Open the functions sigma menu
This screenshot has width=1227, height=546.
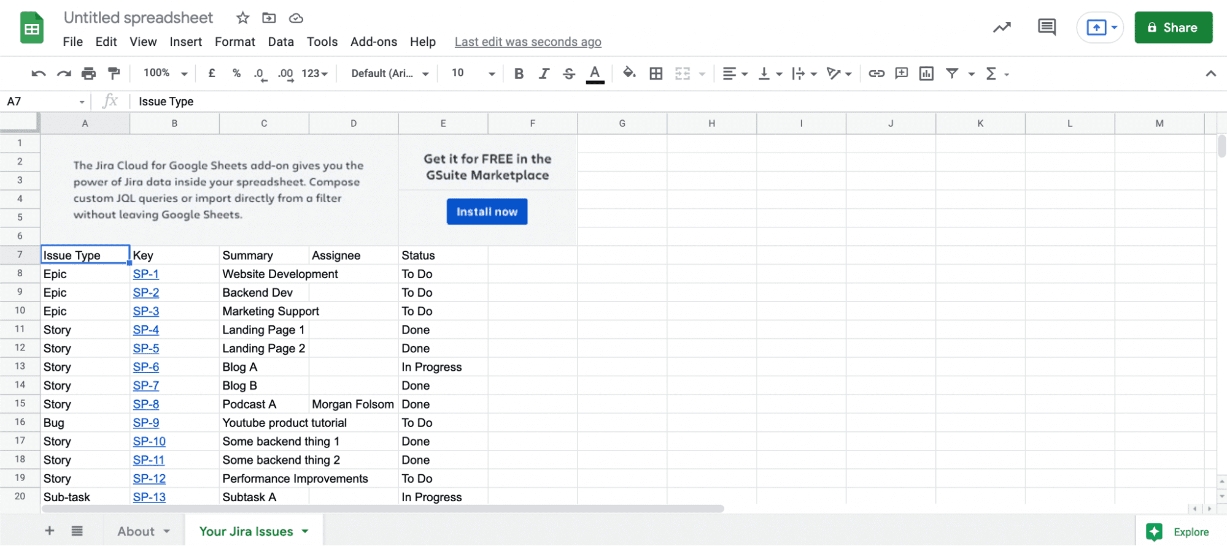[x=997, y=74]
